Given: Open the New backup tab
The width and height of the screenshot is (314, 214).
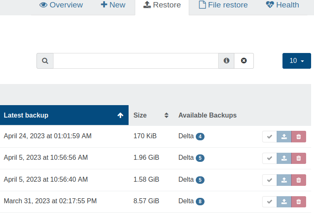Looking at the screenshot, I should click(x=113, y=5).
